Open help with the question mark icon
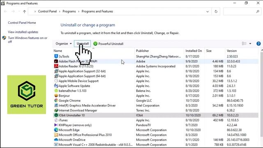263x148 pixels. (x=258, y=44)
